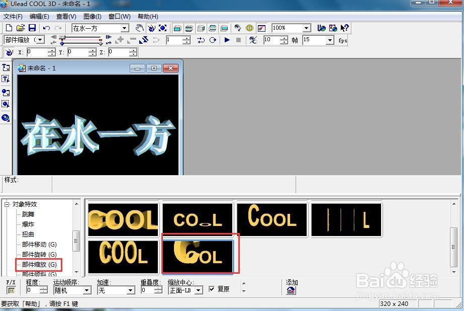Stop the animation playback
This screenshot has width=464, height=311.
pyautogui.click(x=238, y=40)
